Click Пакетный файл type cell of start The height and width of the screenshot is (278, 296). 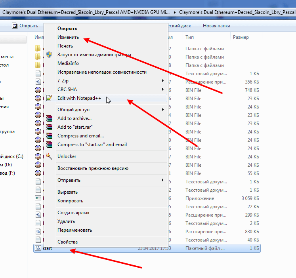tap(205, 248)
